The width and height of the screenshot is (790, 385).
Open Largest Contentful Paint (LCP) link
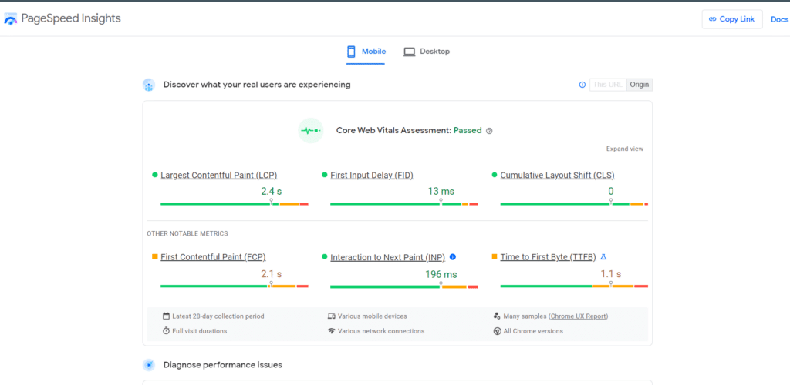coord(218,175)
